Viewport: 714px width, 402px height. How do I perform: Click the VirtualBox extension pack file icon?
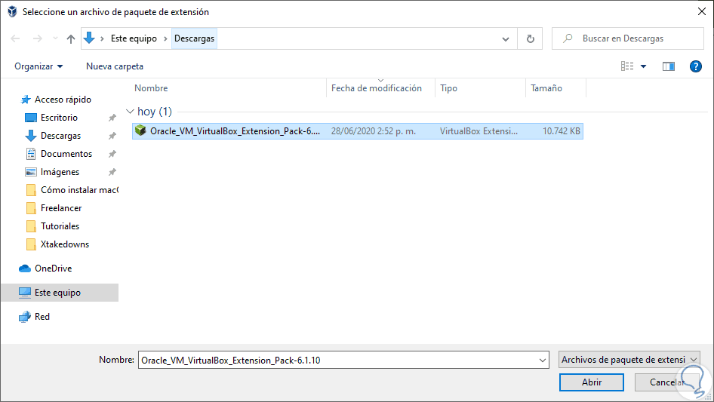(140, 131)
